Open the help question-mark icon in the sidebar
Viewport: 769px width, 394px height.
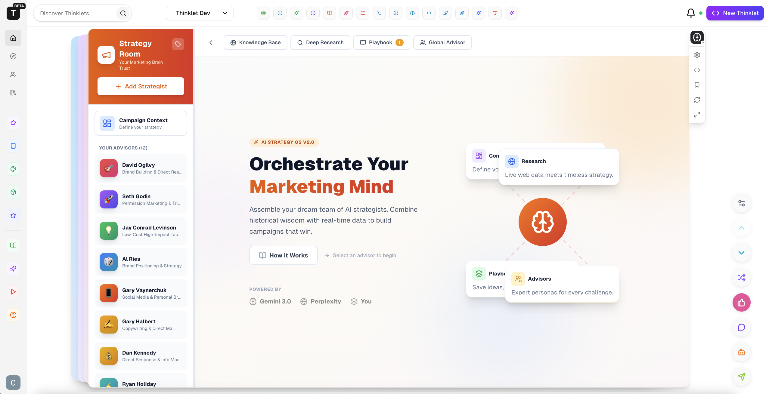[13, 315]
